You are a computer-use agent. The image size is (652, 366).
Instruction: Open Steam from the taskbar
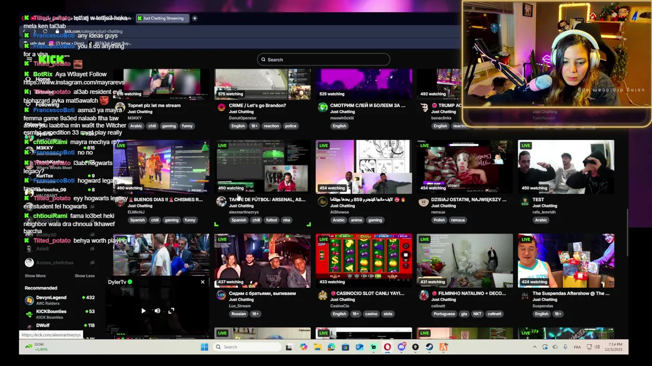(429, 347)
